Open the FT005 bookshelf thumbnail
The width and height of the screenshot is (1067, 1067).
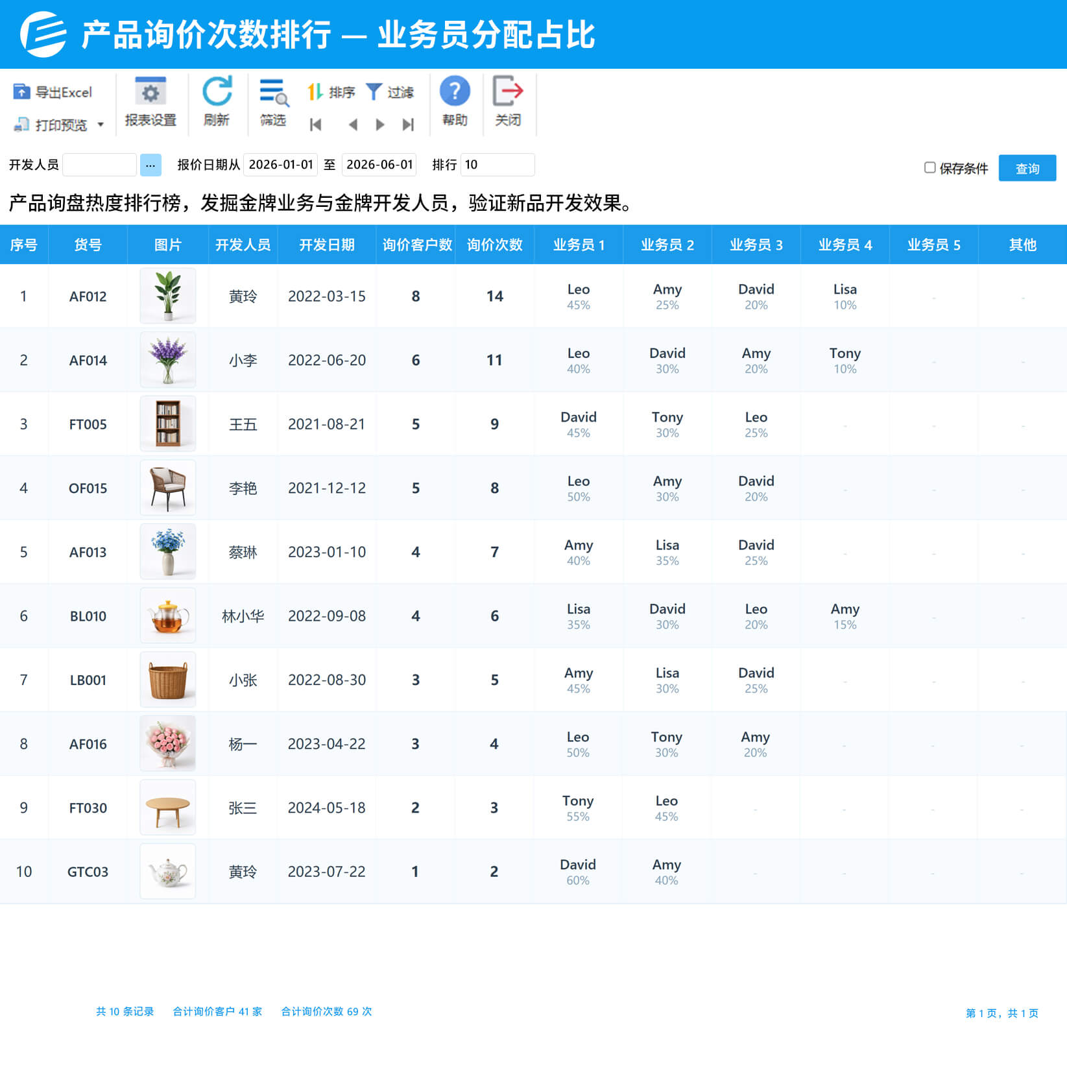pyautogui.click(x=168, y=424)
